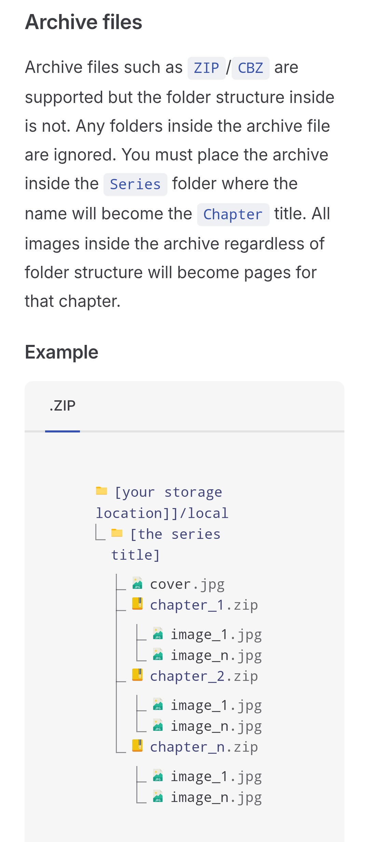Screen dimensions: 369x842
Task: Click the ZIP inline code tag
Action: click(x=206, y=68)
